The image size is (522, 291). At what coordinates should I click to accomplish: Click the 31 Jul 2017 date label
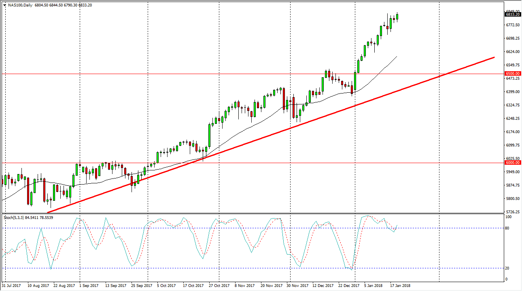12,285
